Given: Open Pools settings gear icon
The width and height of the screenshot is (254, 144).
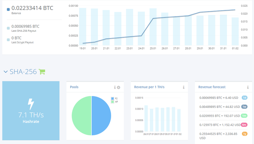Looking at the screenshot, I should 119,87.
